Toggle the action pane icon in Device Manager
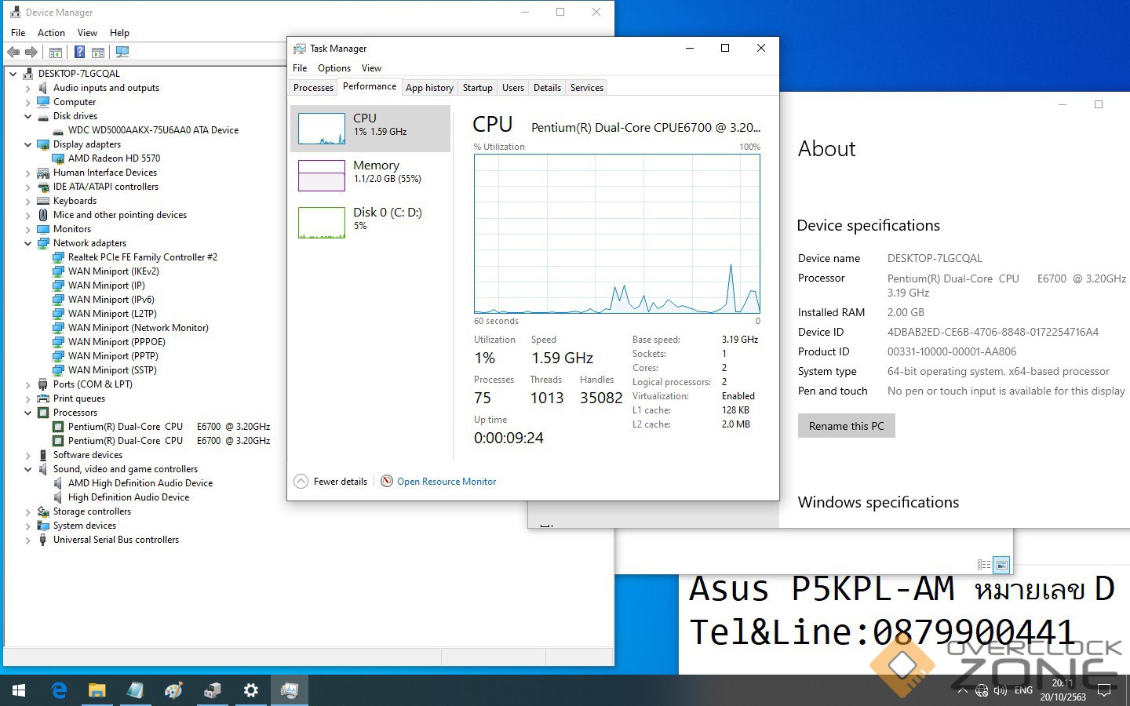 click(x=98, y=53)
